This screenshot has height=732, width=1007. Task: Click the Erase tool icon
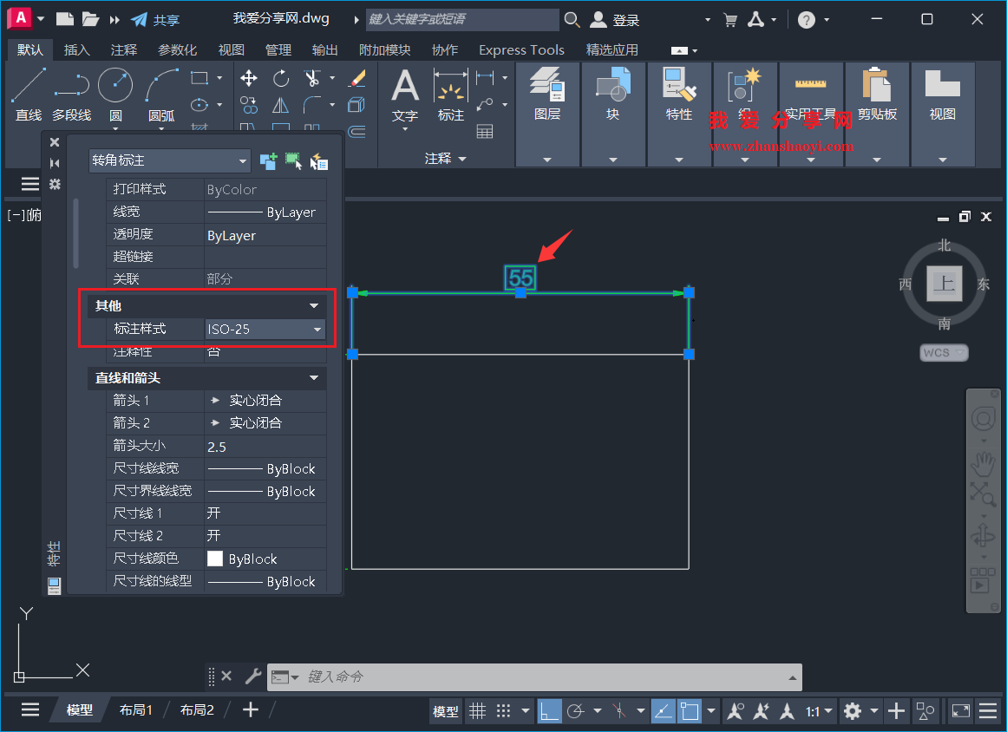tap(356, 78)
